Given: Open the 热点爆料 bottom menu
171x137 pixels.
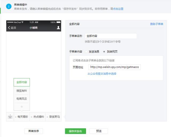Looking at the screenshot, I should tap(38, 117).
